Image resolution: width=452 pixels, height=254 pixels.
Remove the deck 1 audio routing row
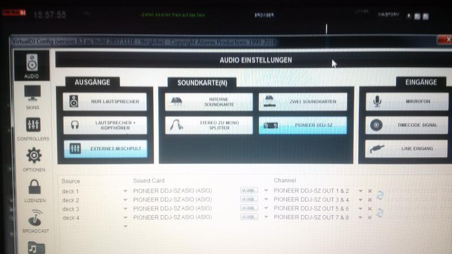click(370, 191)
